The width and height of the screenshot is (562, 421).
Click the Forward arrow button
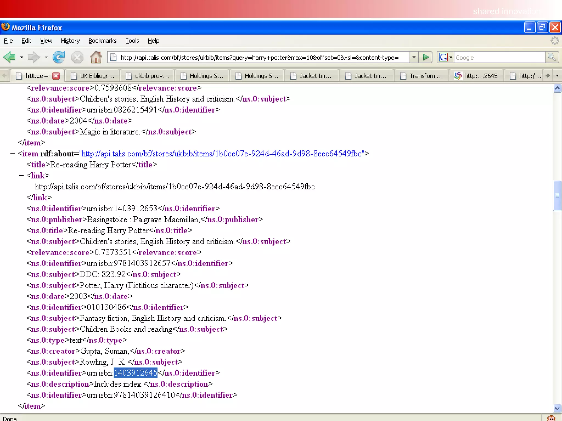tap(34, 57)
